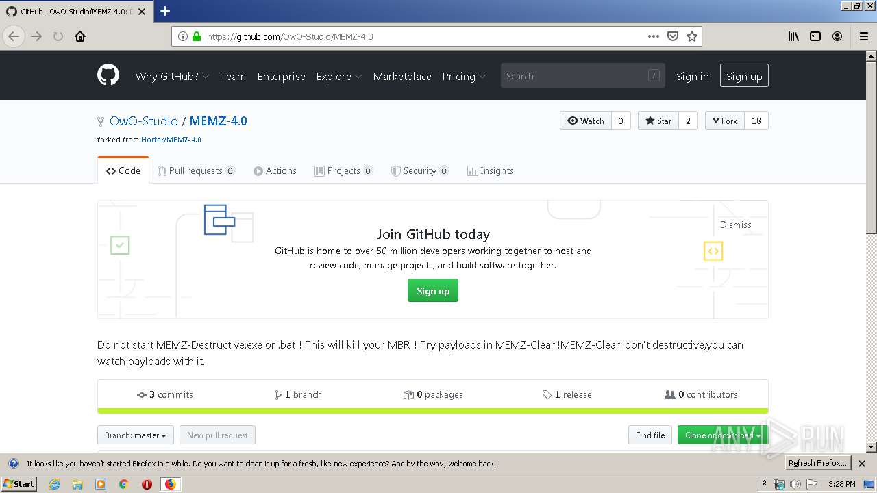
Task: View the 0 packages link
Action: [x=433, y=394]
